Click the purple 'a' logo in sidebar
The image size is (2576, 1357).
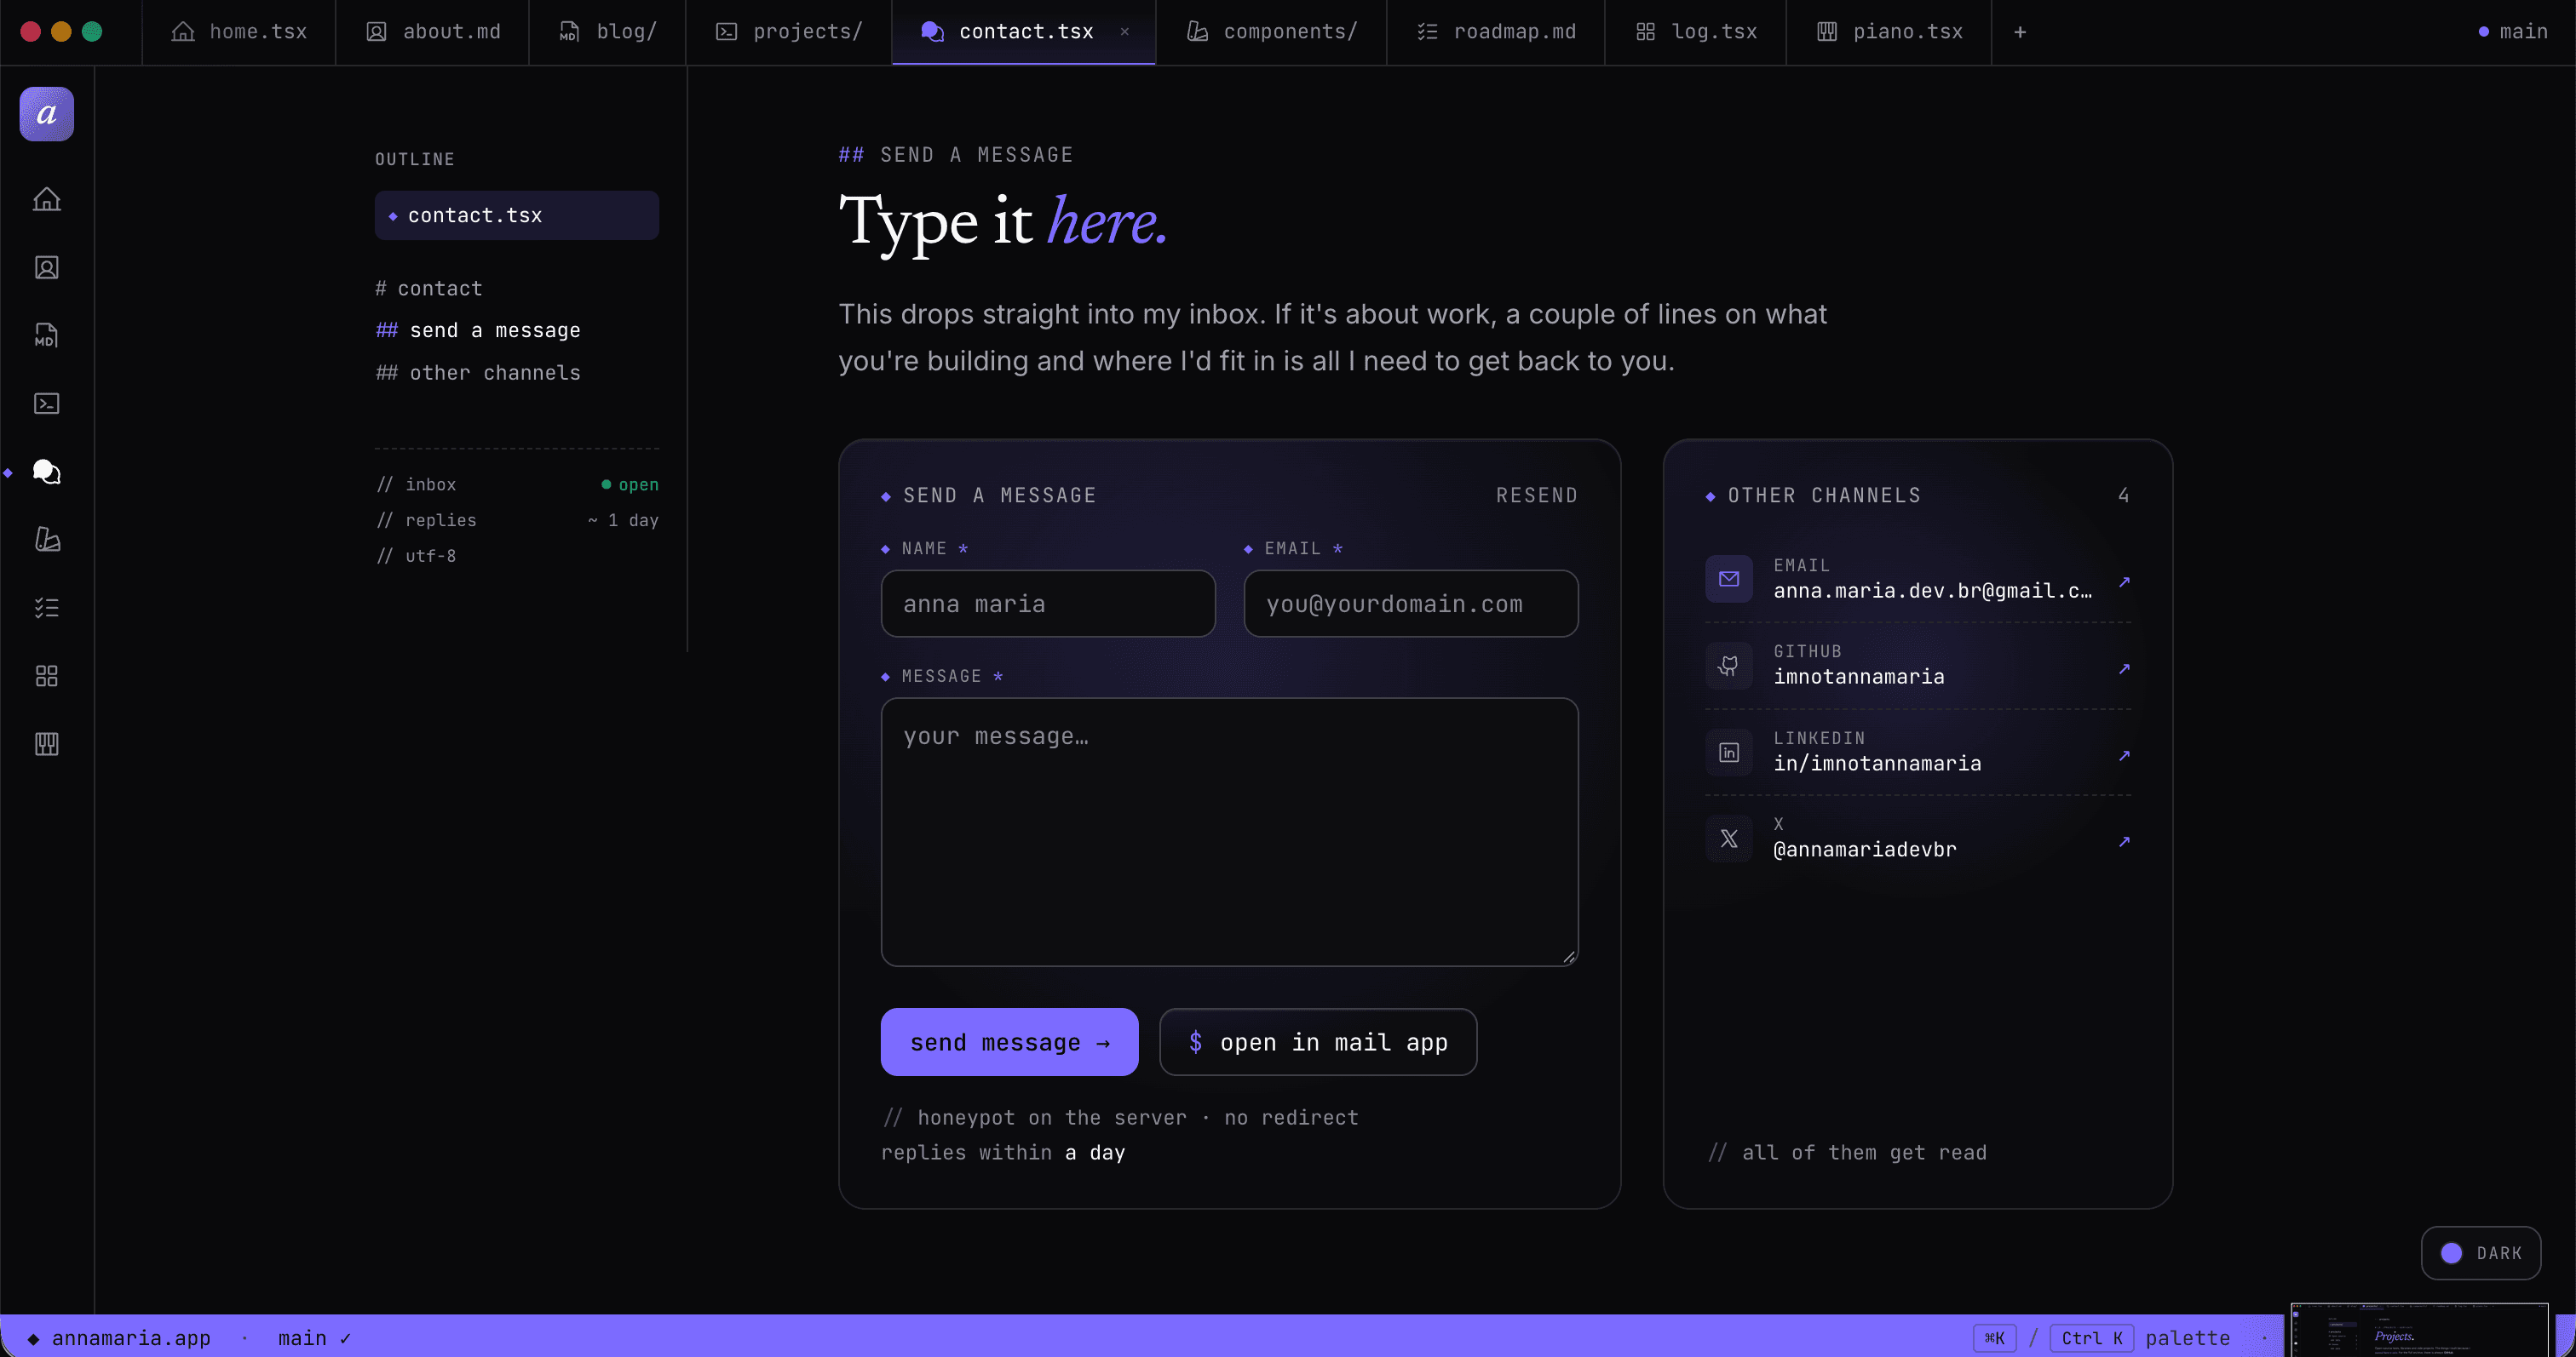pos(47,114)
